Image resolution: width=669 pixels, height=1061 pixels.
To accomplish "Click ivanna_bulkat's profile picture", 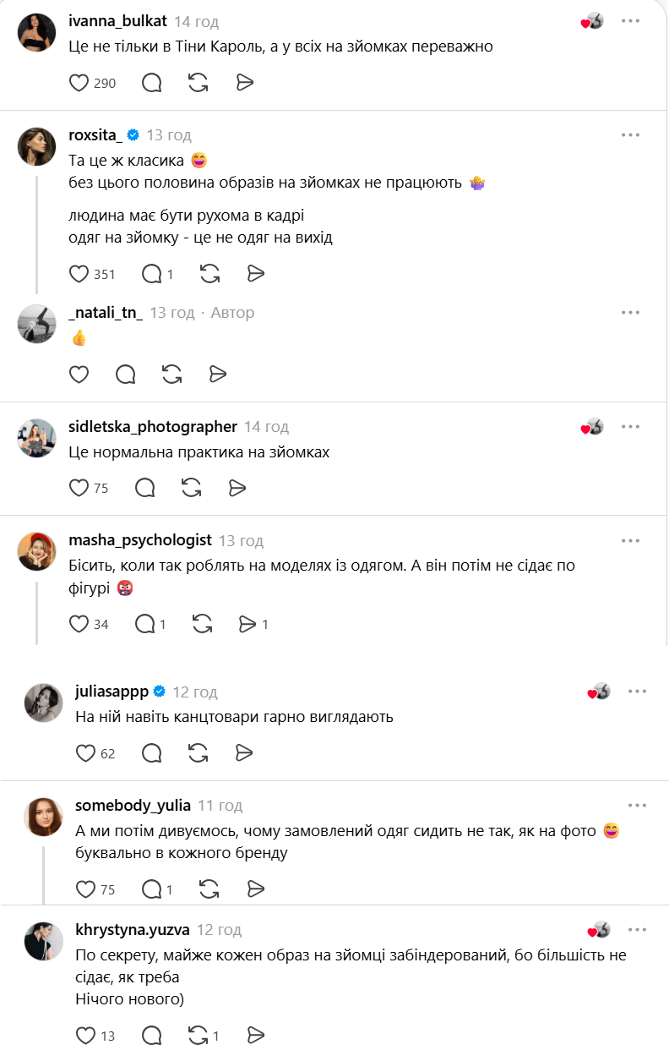I will click(x=37, y=32).
